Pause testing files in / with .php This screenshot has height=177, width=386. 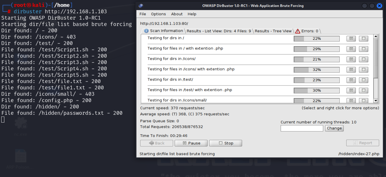(x=351, y=49)
